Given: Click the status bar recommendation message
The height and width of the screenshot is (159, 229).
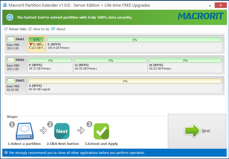Looking at the screenshot, I should [x=77, y=153].
